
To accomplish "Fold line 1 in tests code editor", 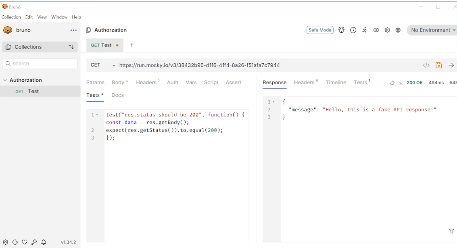I will coord(97,115).
